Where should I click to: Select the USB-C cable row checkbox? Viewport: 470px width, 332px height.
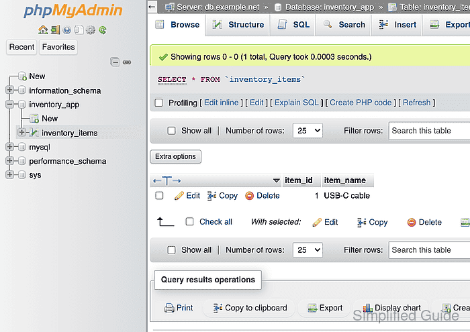(x=160, y=196)
